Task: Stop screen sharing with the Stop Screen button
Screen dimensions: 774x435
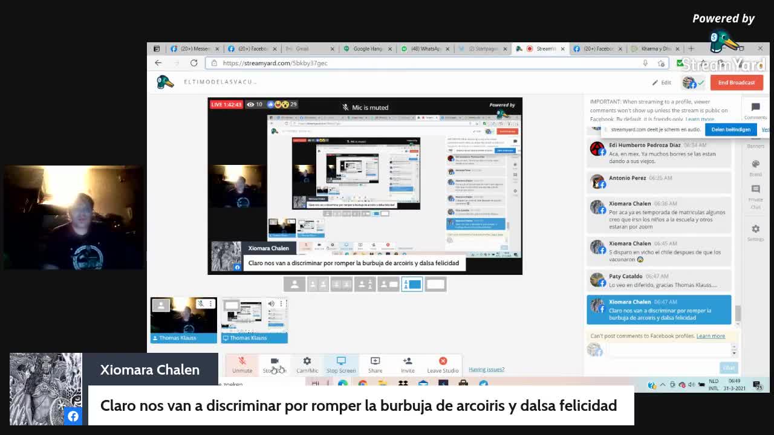Action: 341,365
